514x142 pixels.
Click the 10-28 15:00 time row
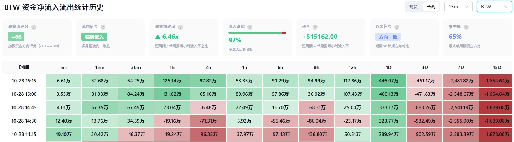pos(24,94)
